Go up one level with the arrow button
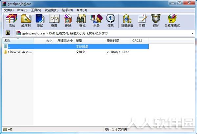 [x=8, y=33]
